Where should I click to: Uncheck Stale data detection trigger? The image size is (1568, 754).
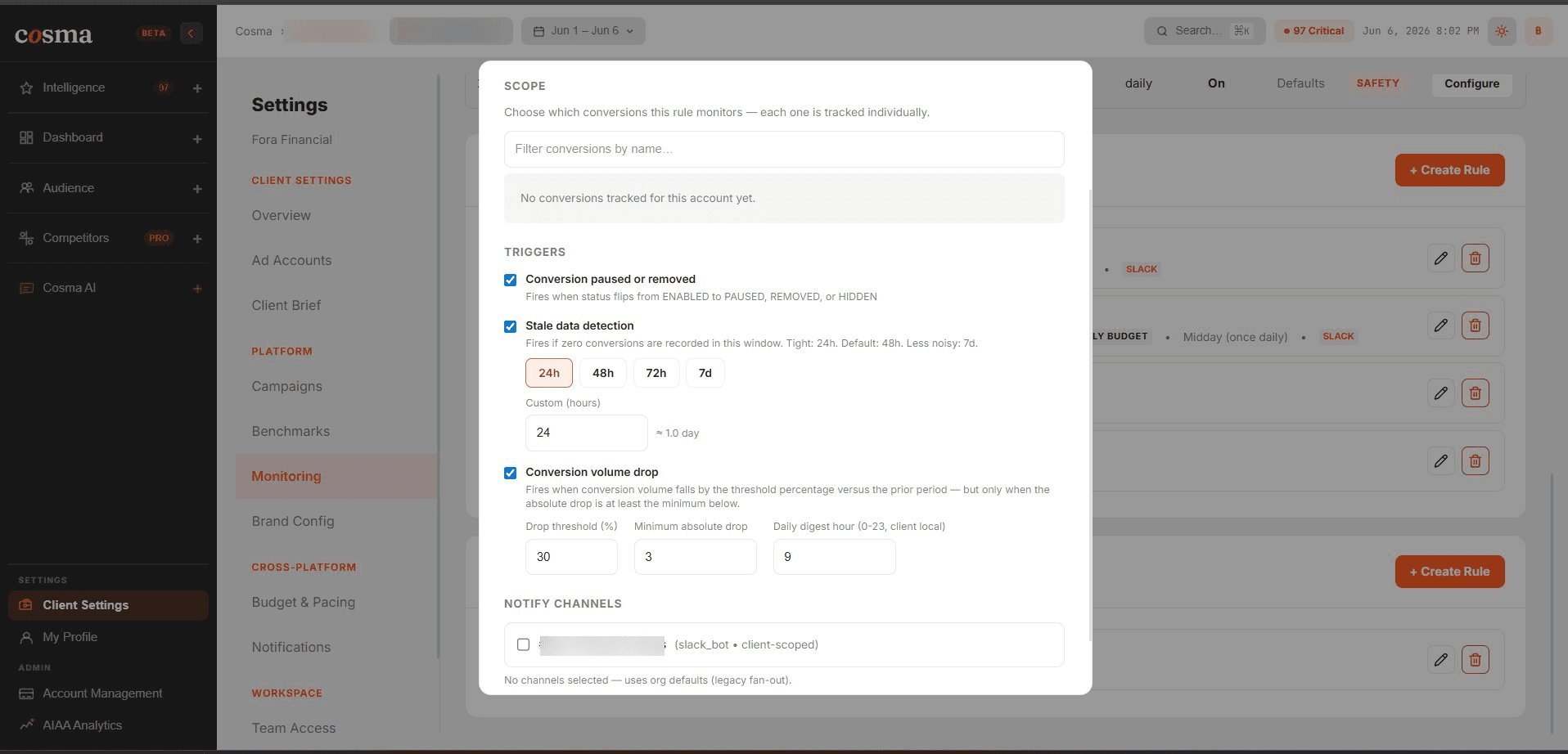coord(510,326)
